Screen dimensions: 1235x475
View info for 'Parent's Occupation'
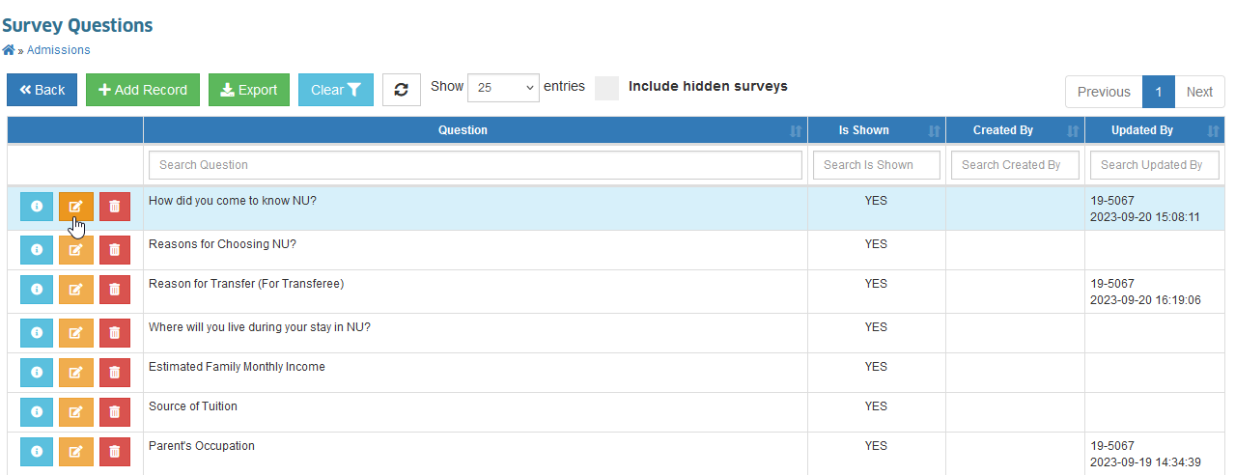pos(37,452)
